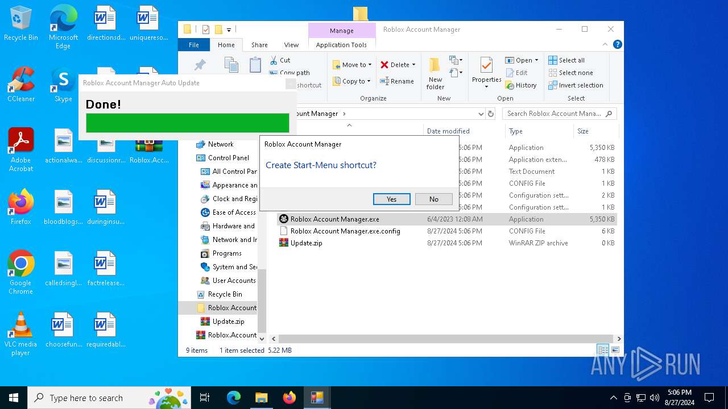Create a New folder
This screenshot has height=409, width=728.
435,73
